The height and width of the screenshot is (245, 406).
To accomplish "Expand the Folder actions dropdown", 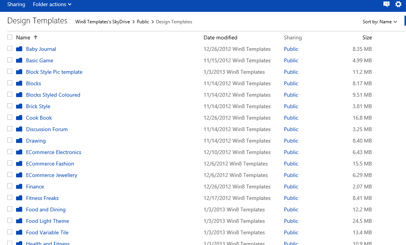I will [52, 5].
